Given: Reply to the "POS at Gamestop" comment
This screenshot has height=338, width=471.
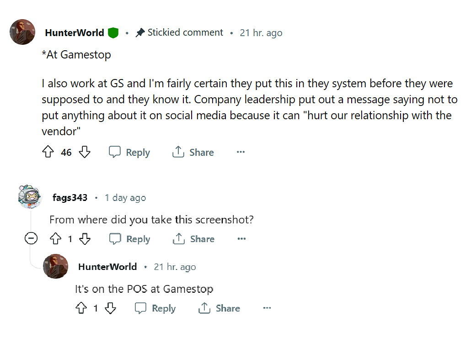Looking at the screenshot, I should (155, 309).
